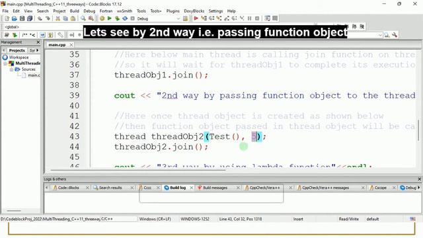Open the build target Debug dropdown
Screen dimensions: 423x238
(x=159, y=19)
